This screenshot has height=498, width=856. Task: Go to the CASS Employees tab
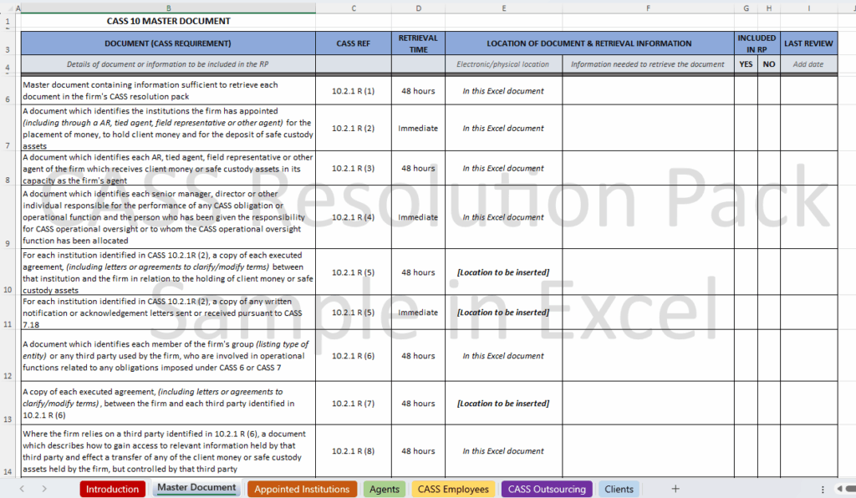[x=452, y=489]
